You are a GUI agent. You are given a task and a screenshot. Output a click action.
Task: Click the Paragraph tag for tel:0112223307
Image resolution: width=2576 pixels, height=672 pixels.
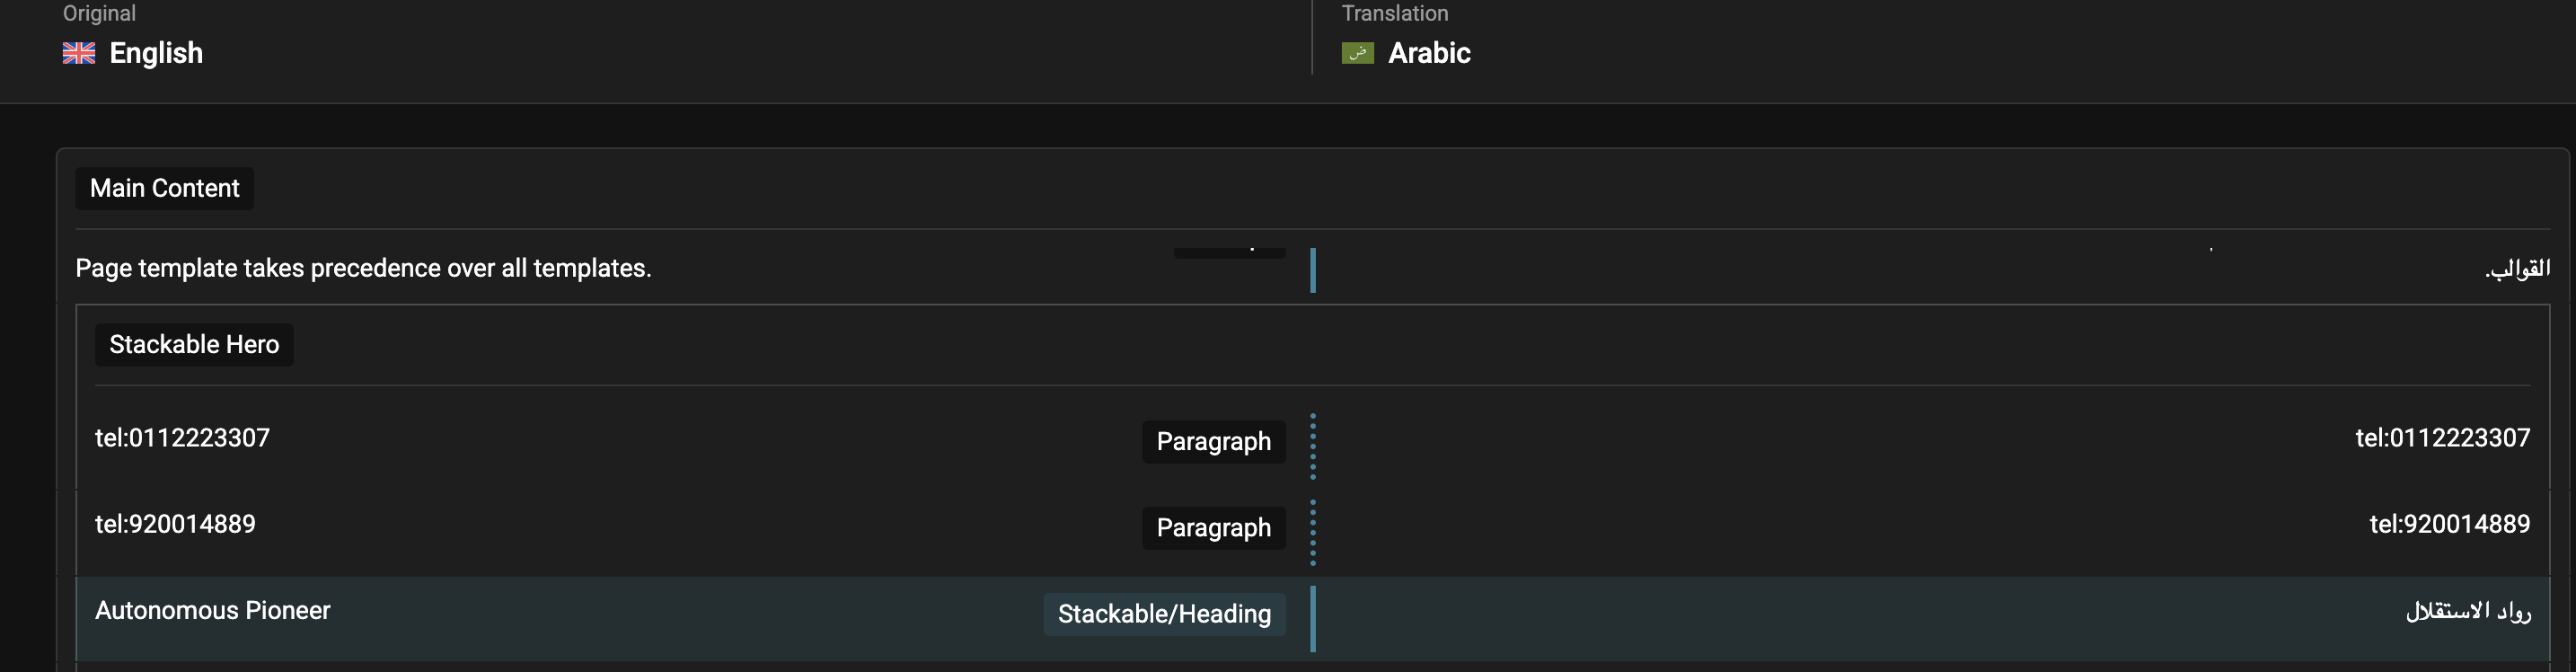click(1214, 441)
